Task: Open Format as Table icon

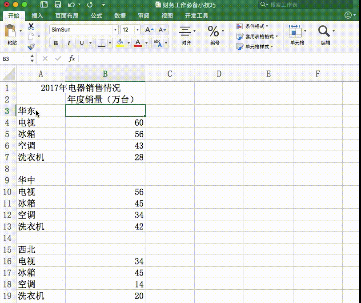Action: click(x=240, y=36)
